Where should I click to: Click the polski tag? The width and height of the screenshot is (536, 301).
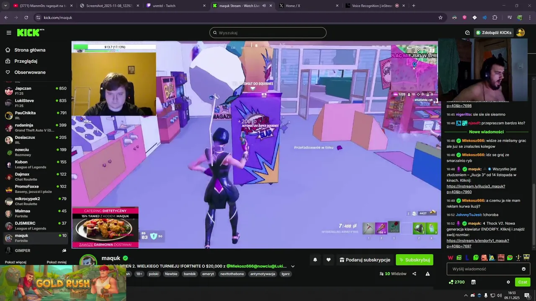click(x=154, y=274)
